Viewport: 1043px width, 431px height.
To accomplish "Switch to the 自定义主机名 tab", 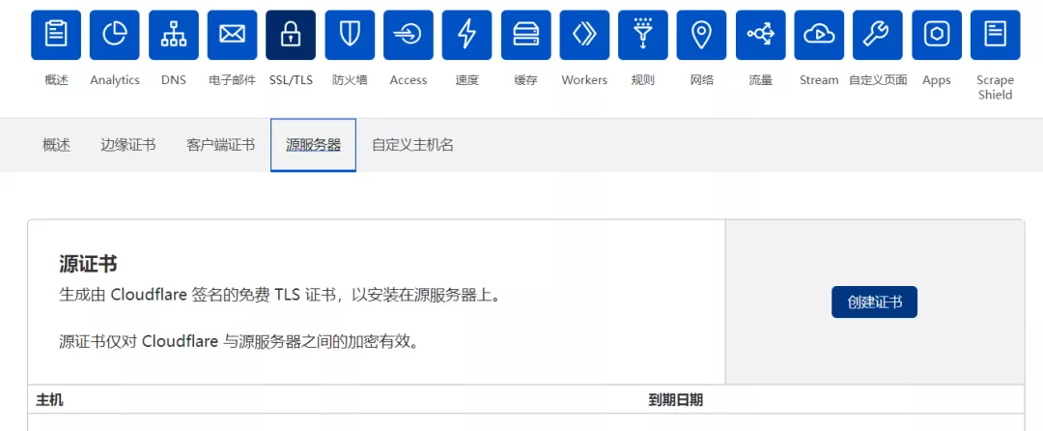I will click(413, 145).
